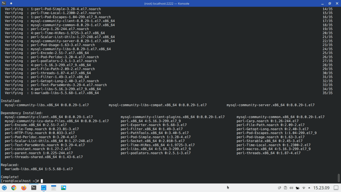Click 'mysql-community-common.x86_64 0:8.0.29-1.el7' dependency

coord(280,117)
